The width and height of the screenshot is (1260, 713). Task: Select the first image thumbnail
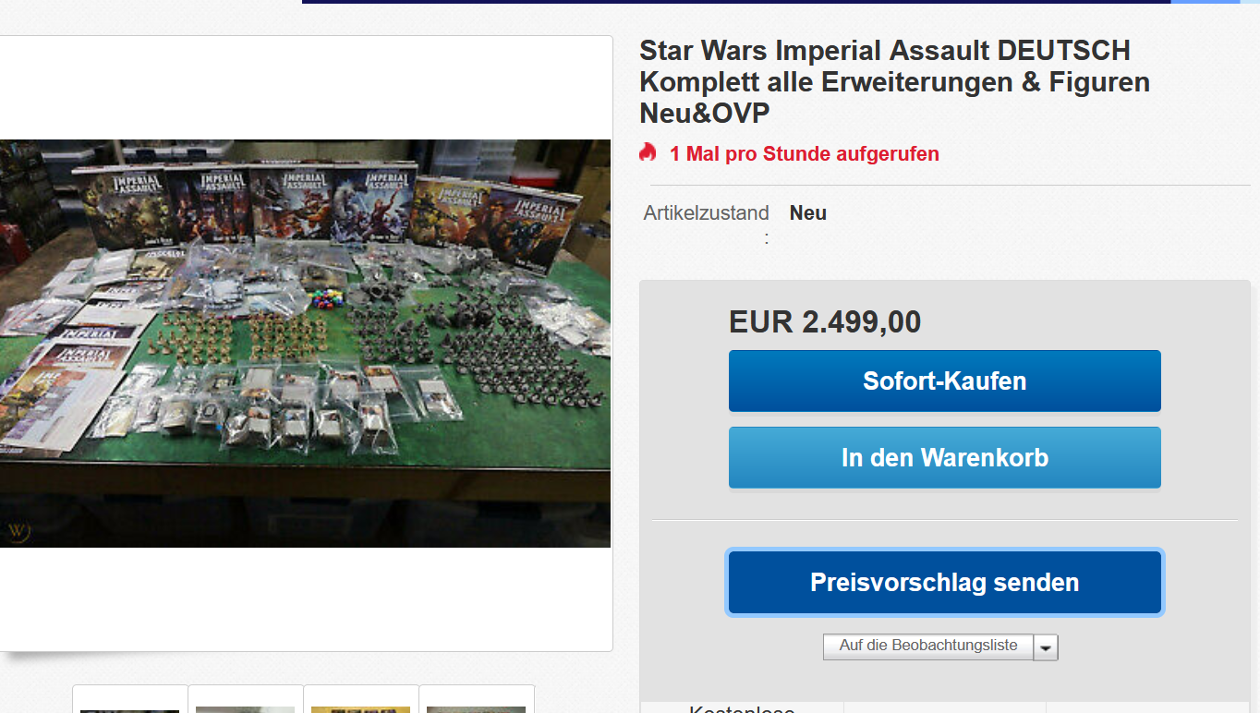click(130, 699)
